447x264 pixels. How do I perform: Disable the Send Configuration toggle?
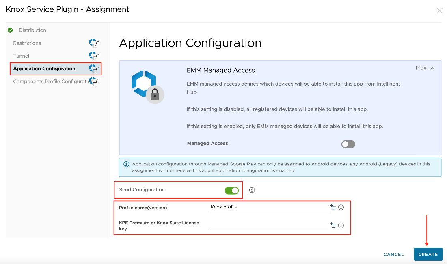pos(231,189)
